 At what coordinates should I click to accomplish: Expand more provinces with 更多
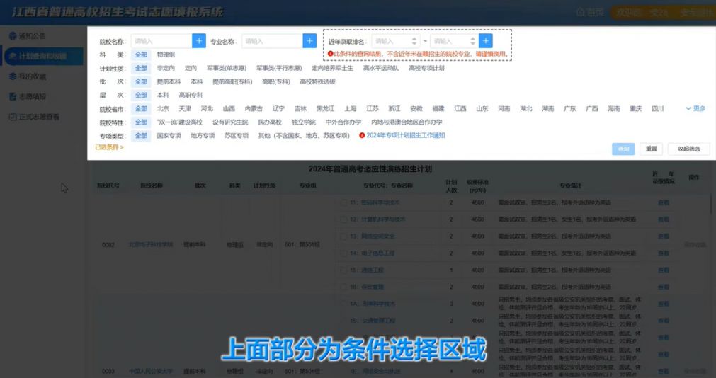point(695,108)
